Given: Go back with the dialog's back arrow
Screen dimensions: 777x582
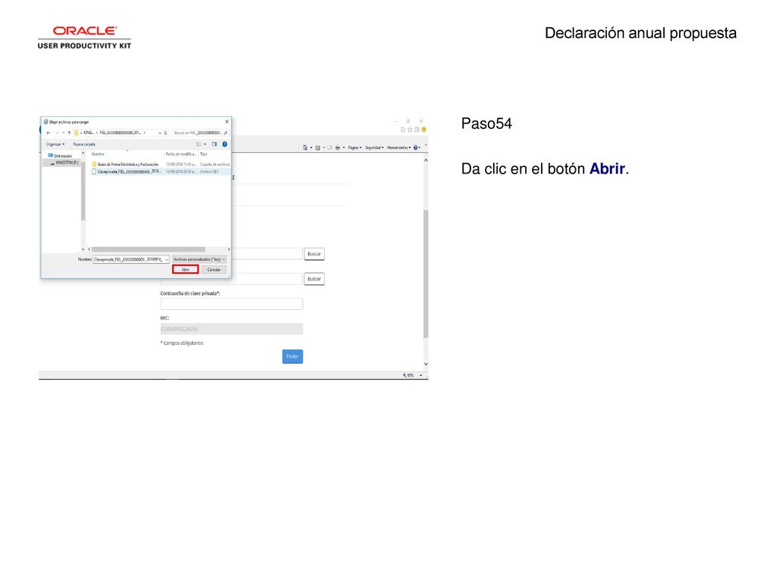Looking at the screenshot, I should click(x=48, y=133).
